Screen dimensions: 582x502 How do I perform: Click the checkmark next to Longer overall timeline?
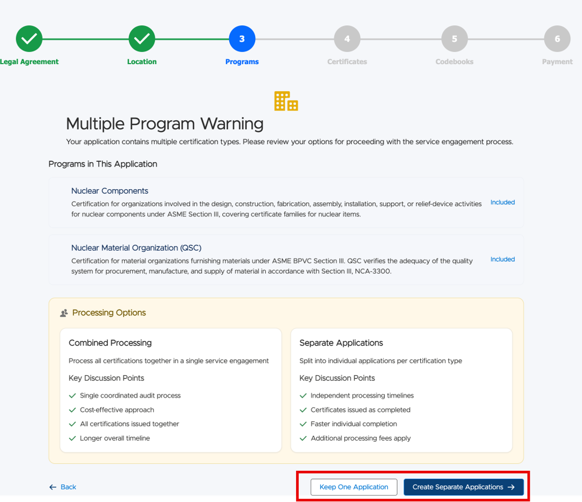(x=72, y=438)
